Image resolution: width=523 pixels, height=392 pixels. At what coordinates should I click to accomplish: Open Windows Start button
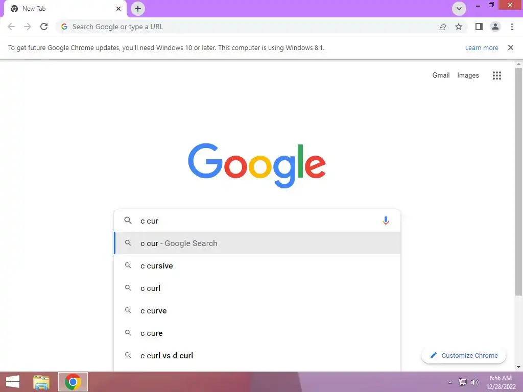pos(13,382)
